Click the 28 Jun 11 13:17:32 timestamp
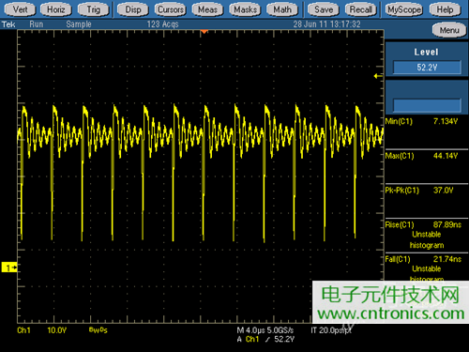 click(x=326, y=24)
